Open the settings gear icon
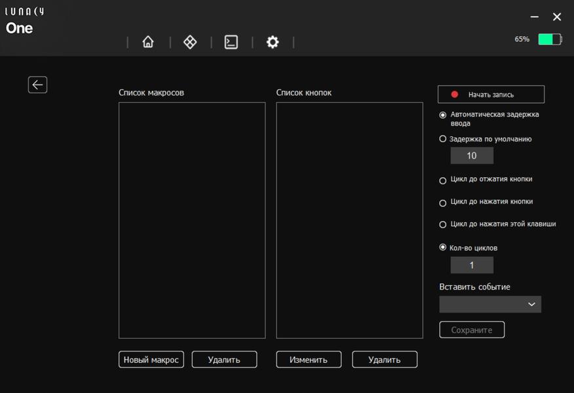Screen dimensions: 574x393 tap(273, 42)
